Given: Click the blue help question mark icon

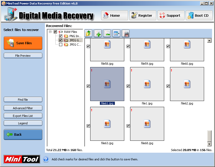Looking at the screenshot, I should pyautogui.click(x=46, y=159).
